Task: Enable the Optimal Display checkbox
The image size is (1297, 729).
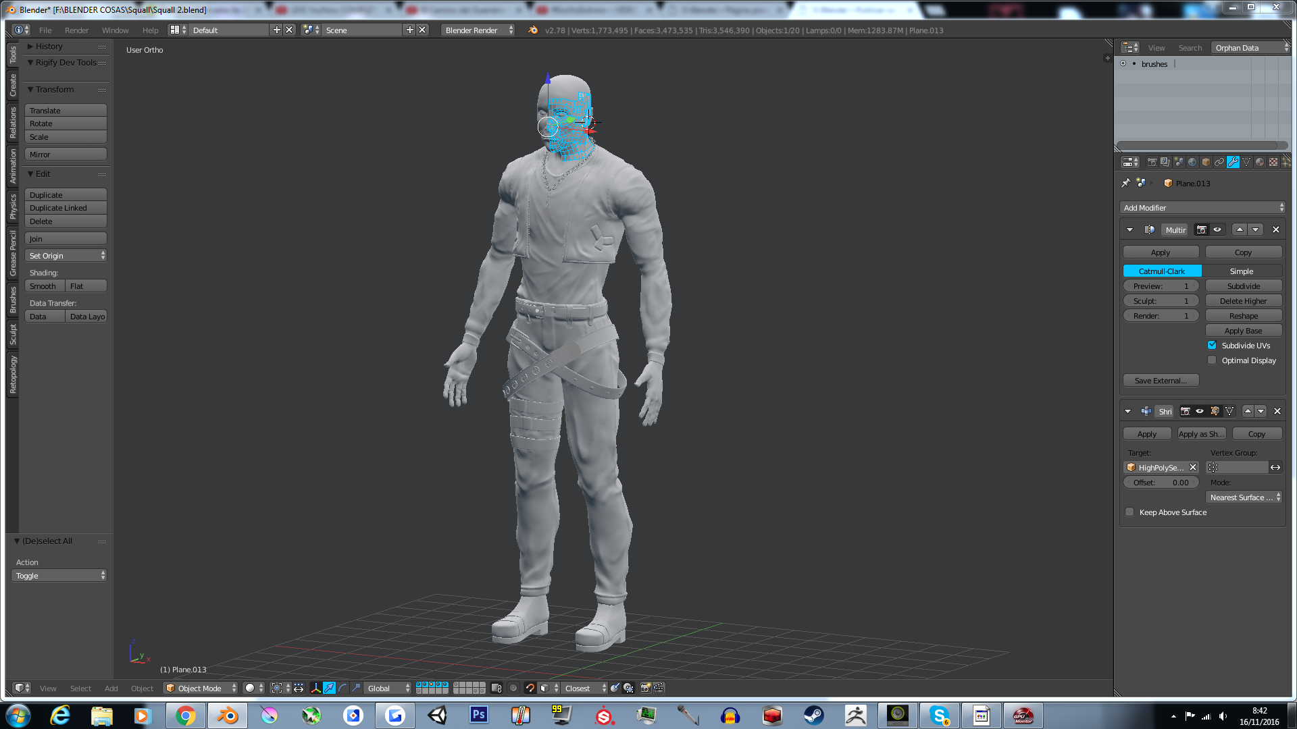Action: pyautogui.click(x=1212, y=360)
